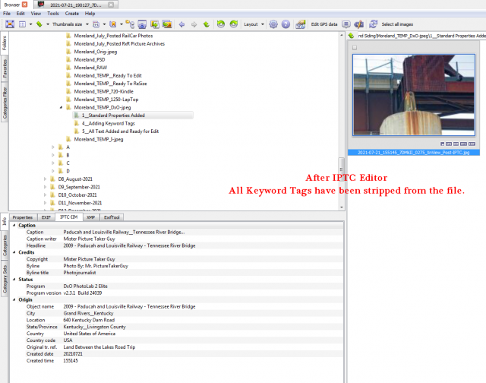Click the capture screenshot camera icon
Image resolution: width=486 pixels, height=383 pixels.
pos(142,24)
